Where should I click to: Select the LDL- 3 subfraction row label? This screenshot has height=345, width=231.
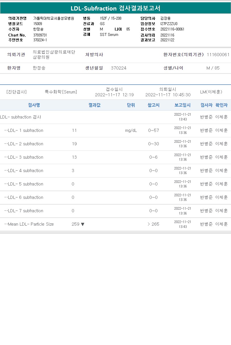[x=25, y=157]
